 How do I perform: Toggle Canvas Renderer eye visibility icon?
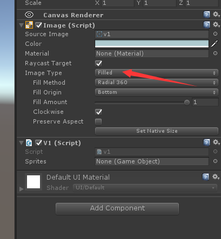coord(29,15)
